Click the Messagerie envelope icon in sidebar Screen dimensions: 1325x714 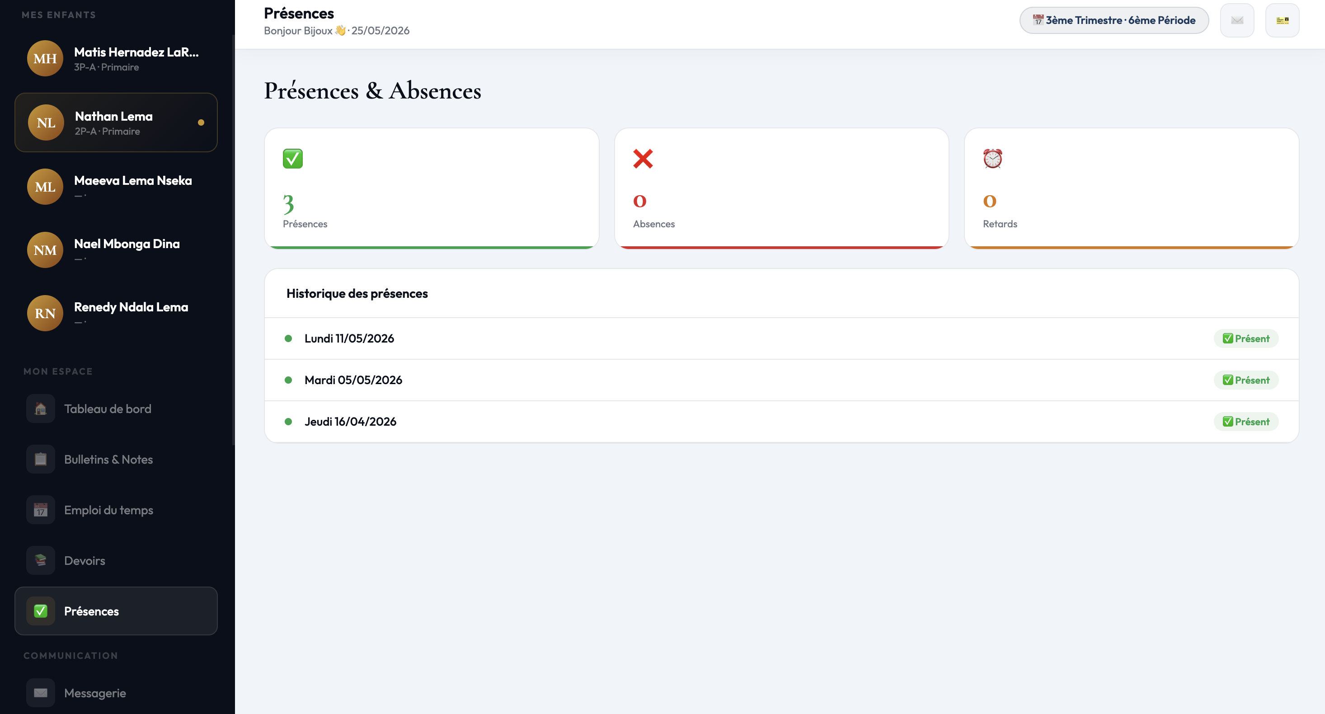point(41,693)
